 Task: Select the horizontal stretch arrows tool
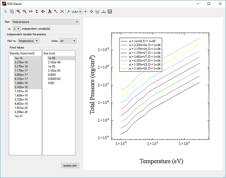pos(31,12)
